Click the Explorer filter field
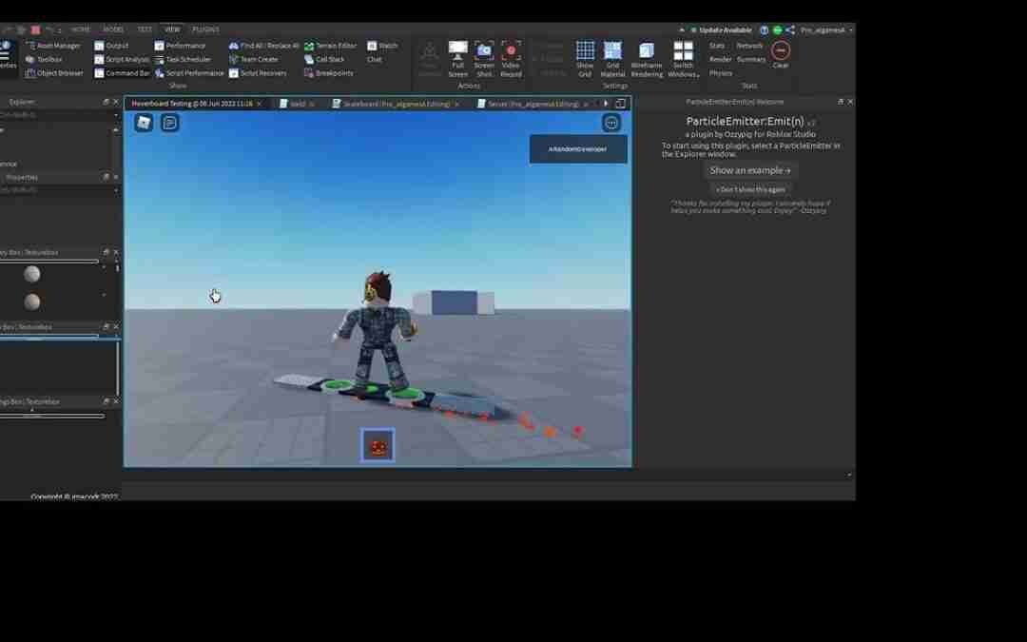 pyautogui.click(x=59, y=115)
